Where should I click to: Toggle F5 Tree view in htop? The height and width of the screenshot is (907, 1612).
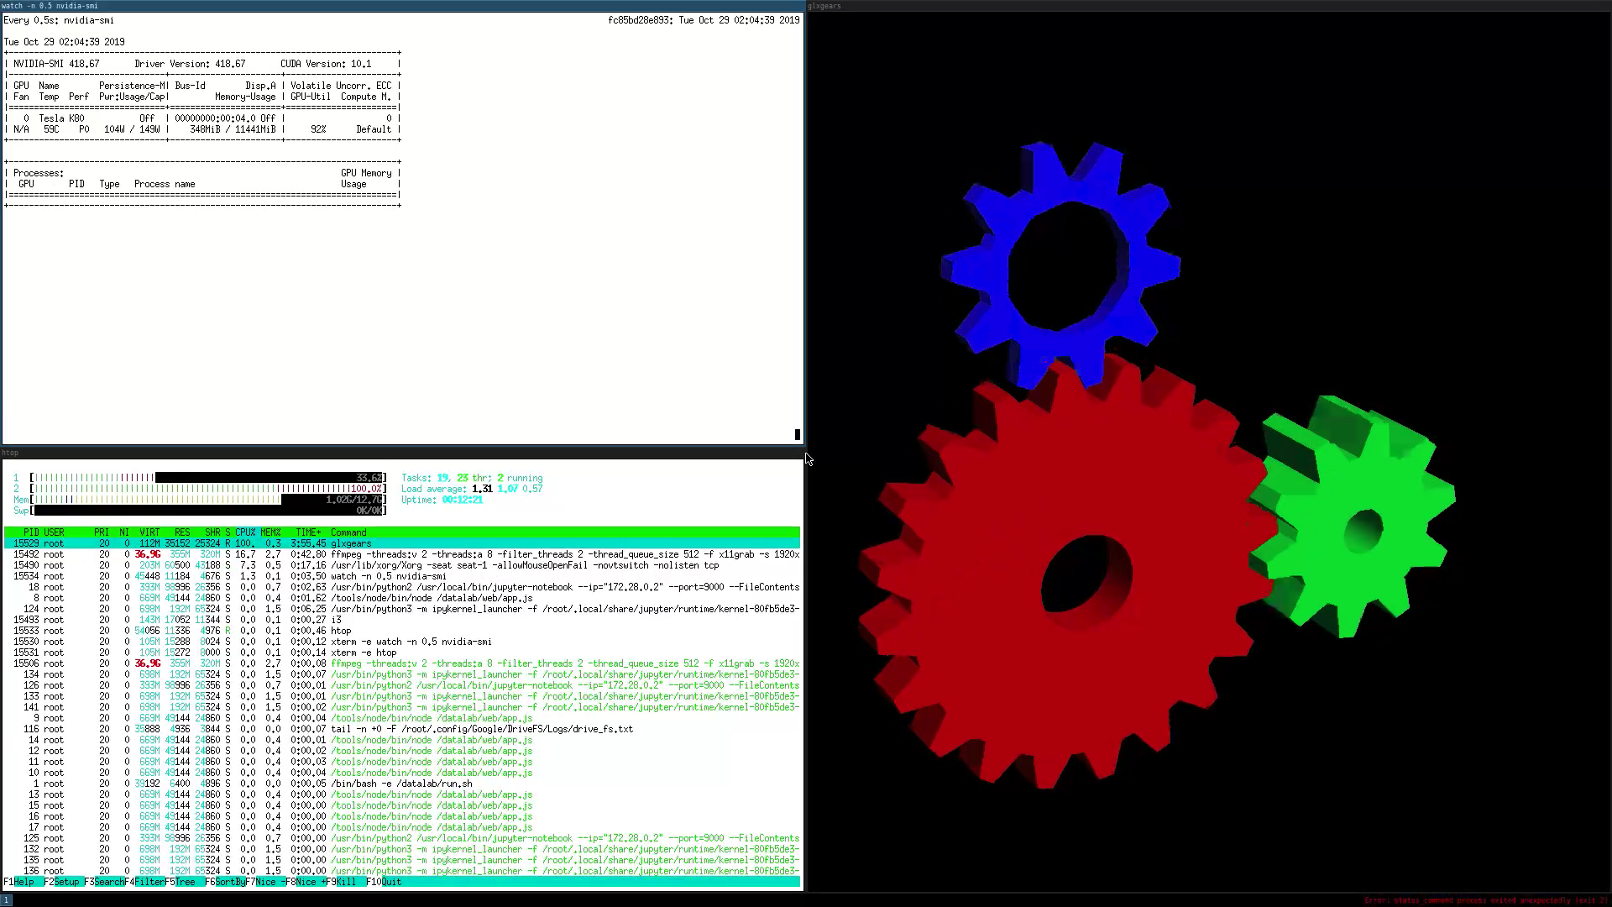(186, 882)
